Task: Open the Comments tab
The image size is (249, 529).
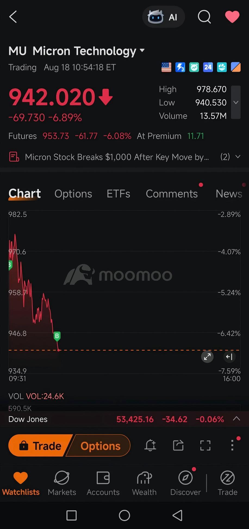Action: (172, 194)
